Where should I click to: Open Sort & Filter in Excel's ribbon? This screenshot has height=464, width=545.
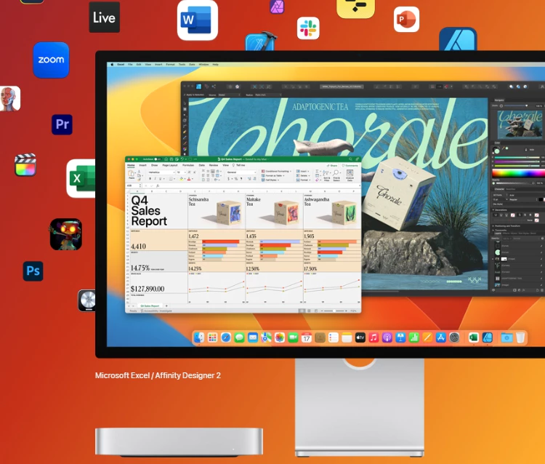[327, 175]
